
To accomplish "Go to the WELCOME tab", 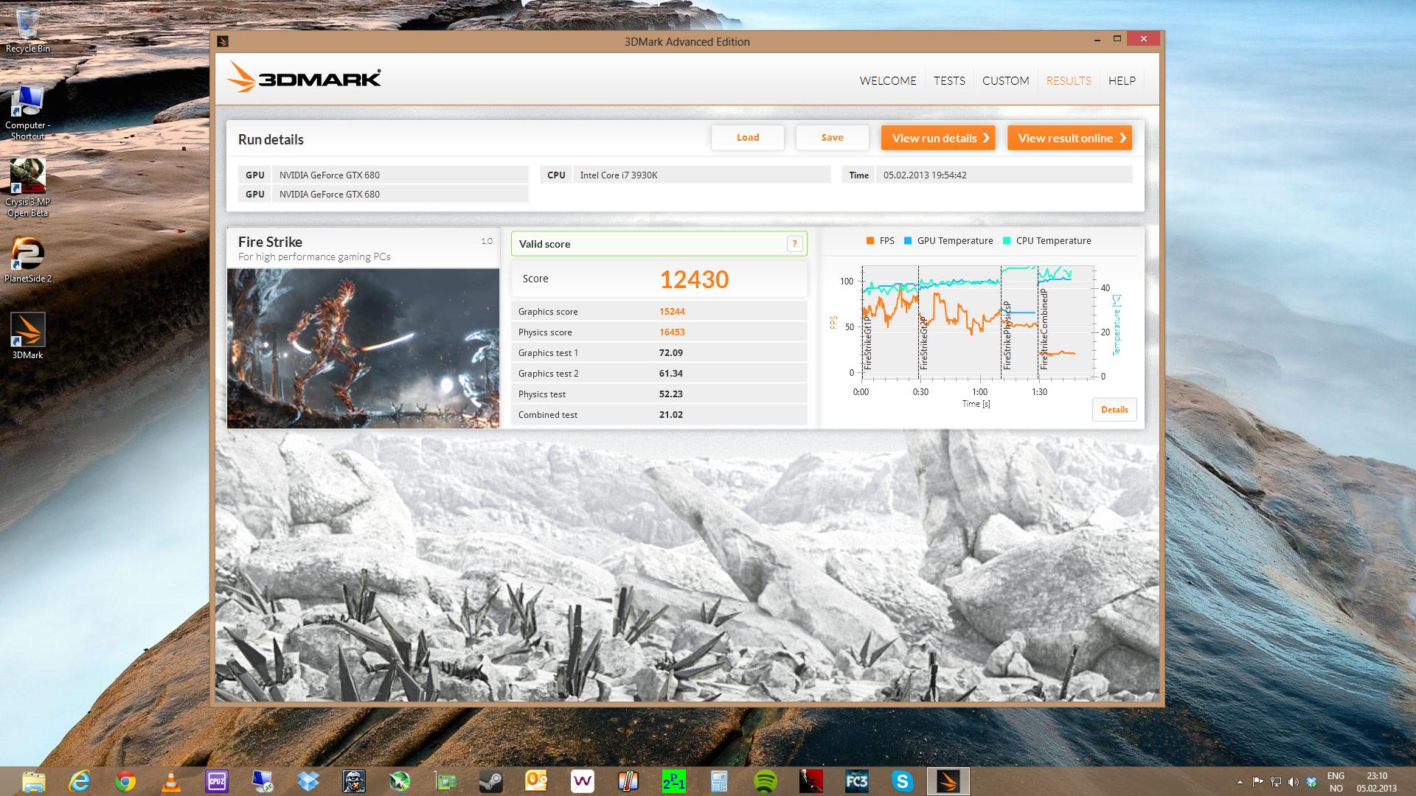I will click(888, 81).
